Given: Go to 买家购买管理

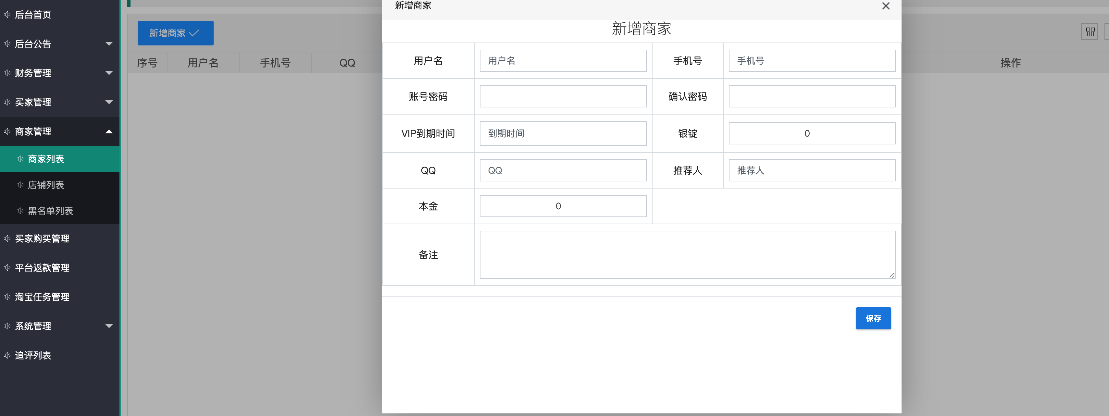Looking at the screenshot, I should coord(60,238).
